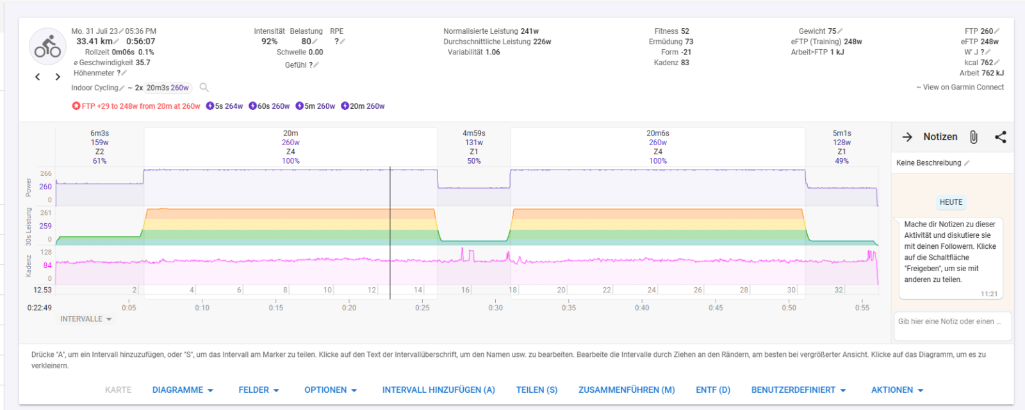Click into the note input field
1025x410 pixels.
tap(951, 322)
